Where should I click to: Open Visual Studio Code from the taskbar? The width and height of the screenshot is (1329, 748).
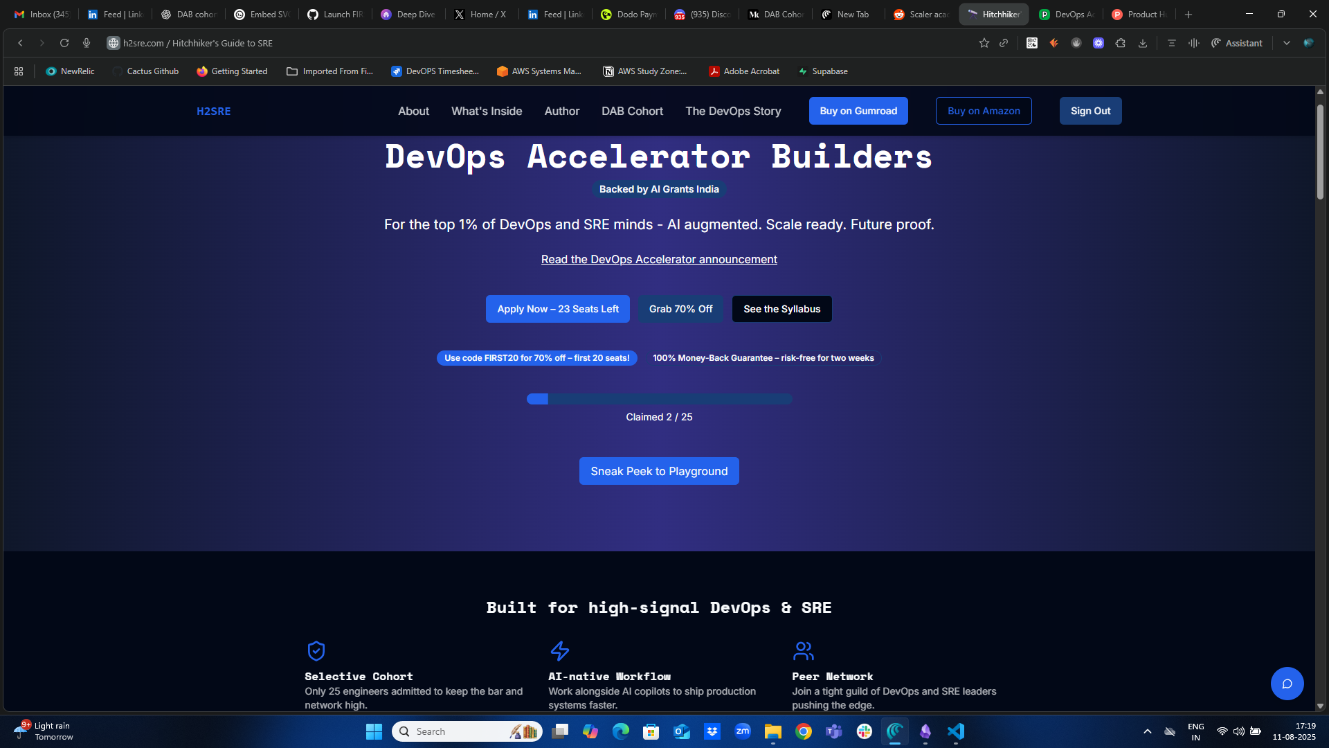pyautogui.click(x=956, y=731)
